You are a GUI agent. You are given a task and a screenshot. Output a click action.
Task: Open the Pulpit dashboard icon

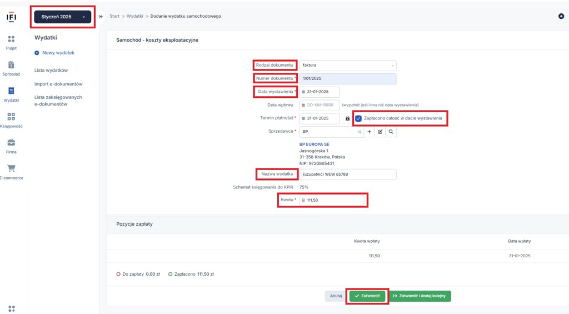pyautogui.click(x=11, y=39)
